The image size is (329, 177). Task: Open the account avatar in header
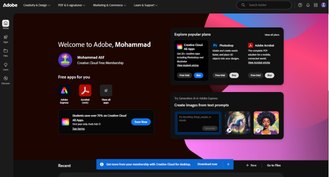click(x=324, y=5)
